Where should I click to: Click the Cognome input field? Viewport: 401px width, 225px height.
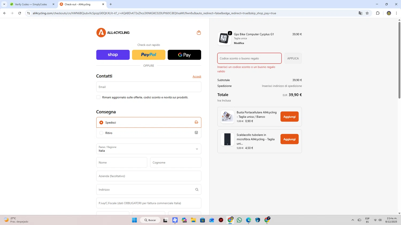(x=176, y=162)
